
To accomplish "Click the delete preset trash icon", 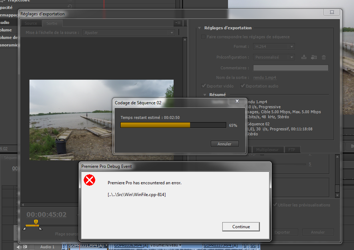I will coord(324,57).
